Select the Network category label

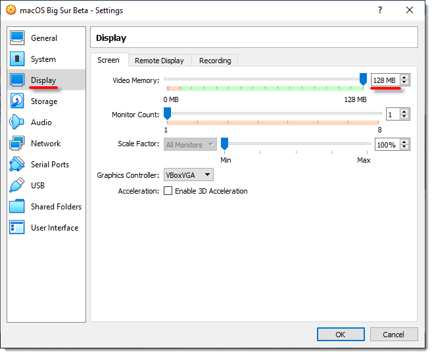pyautogui.click(x=46, y=144)
